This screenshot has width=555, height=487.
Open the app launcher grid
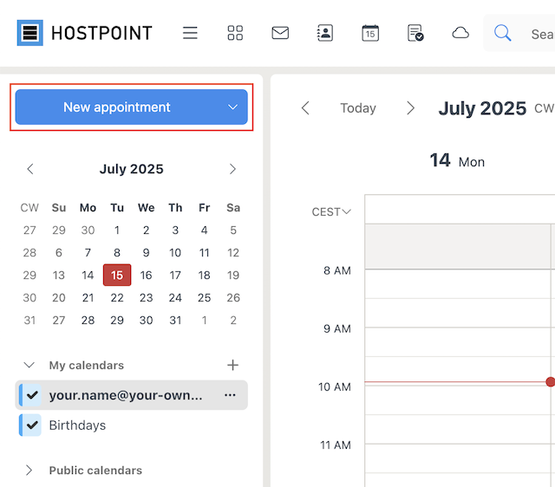[x=235, y=33]
